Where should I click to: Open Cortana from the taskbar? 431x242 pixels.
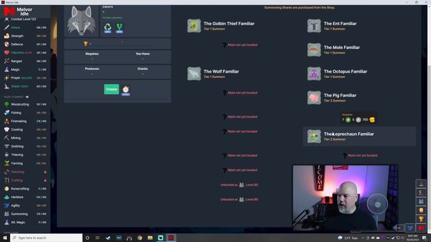(88, 238)
